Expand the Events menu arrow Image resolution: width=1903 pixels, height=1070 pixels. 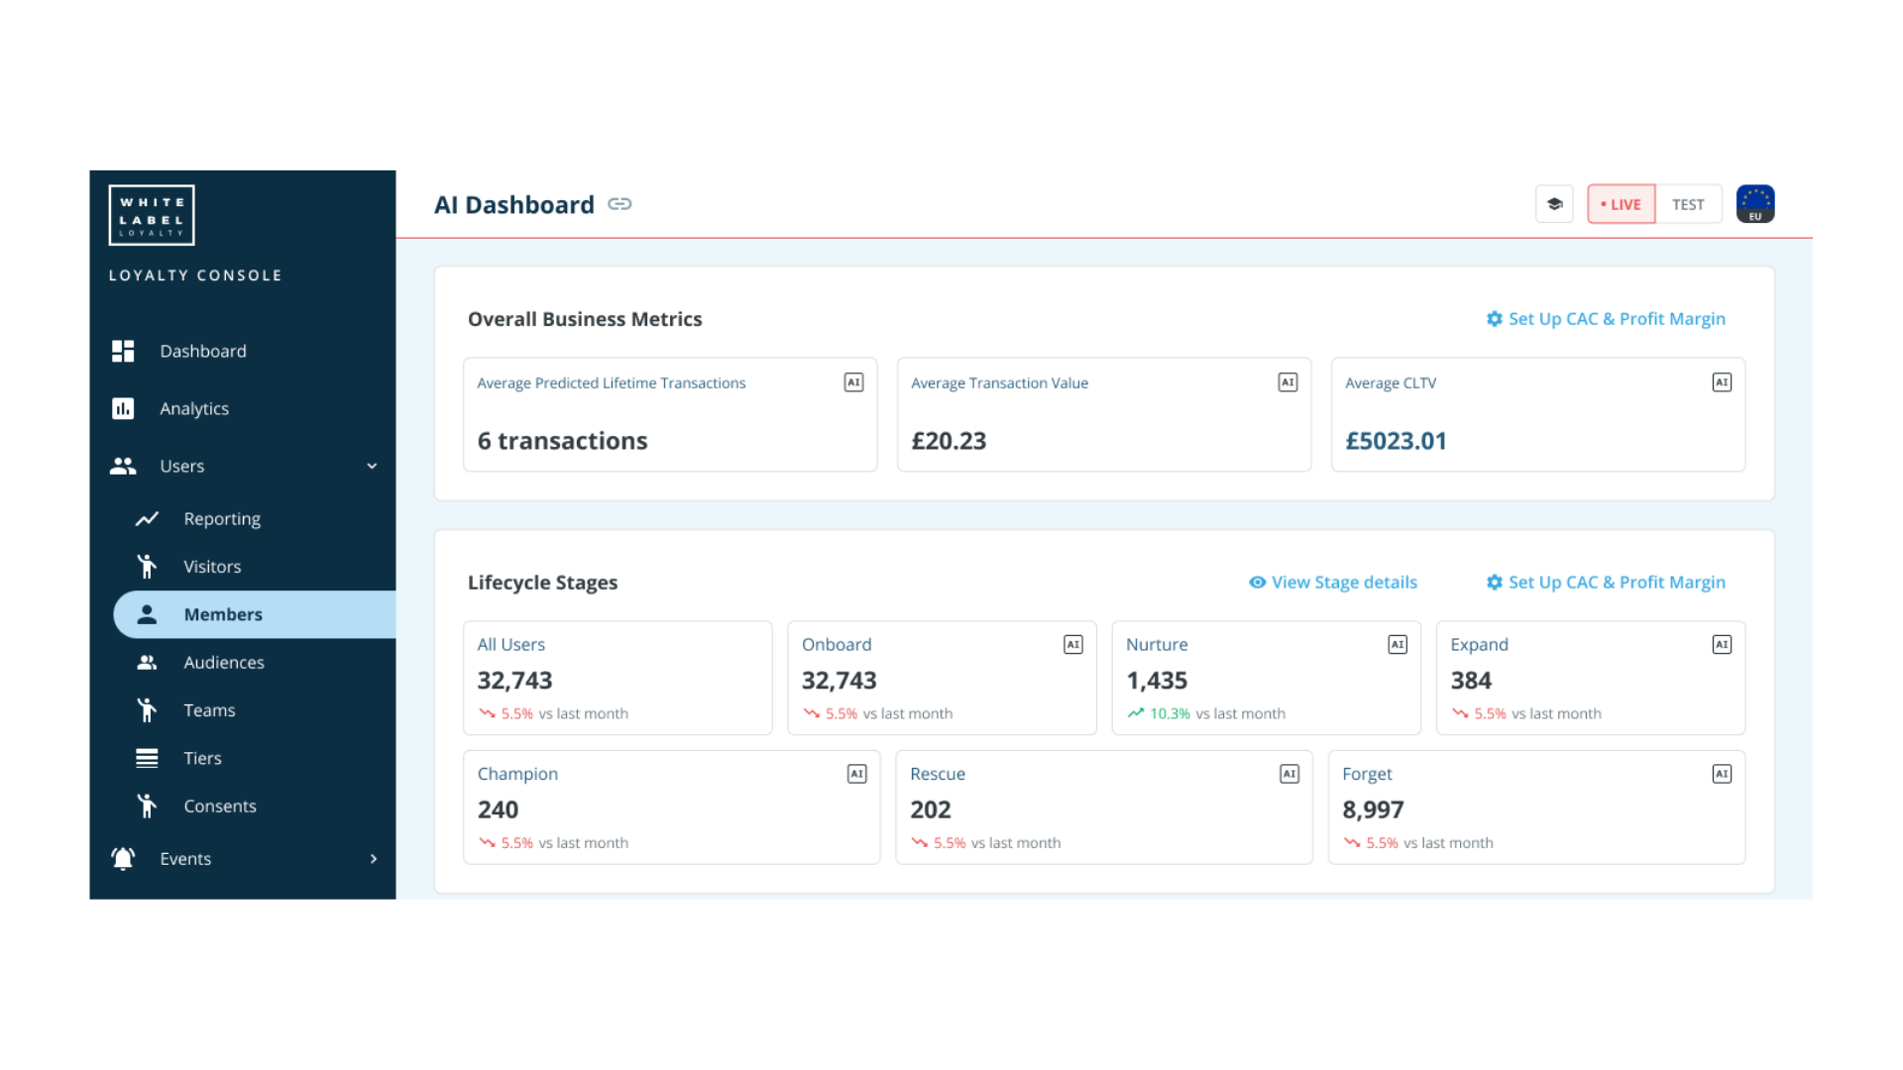tap(374, 859)
